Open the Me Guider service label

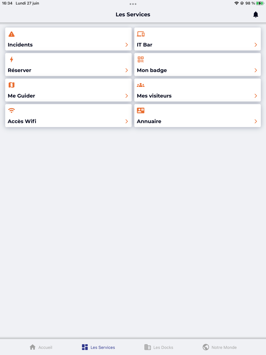point(21,96)
